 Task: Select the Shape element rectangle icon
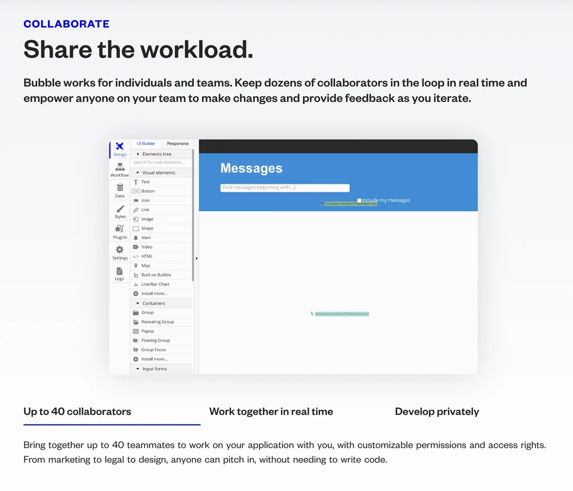pos(136,229)
